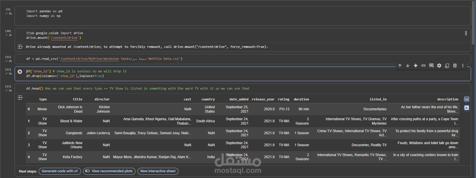476x178 pixels.
Task: Click '90 min' duration cell
Action: (x=304, y=109)
